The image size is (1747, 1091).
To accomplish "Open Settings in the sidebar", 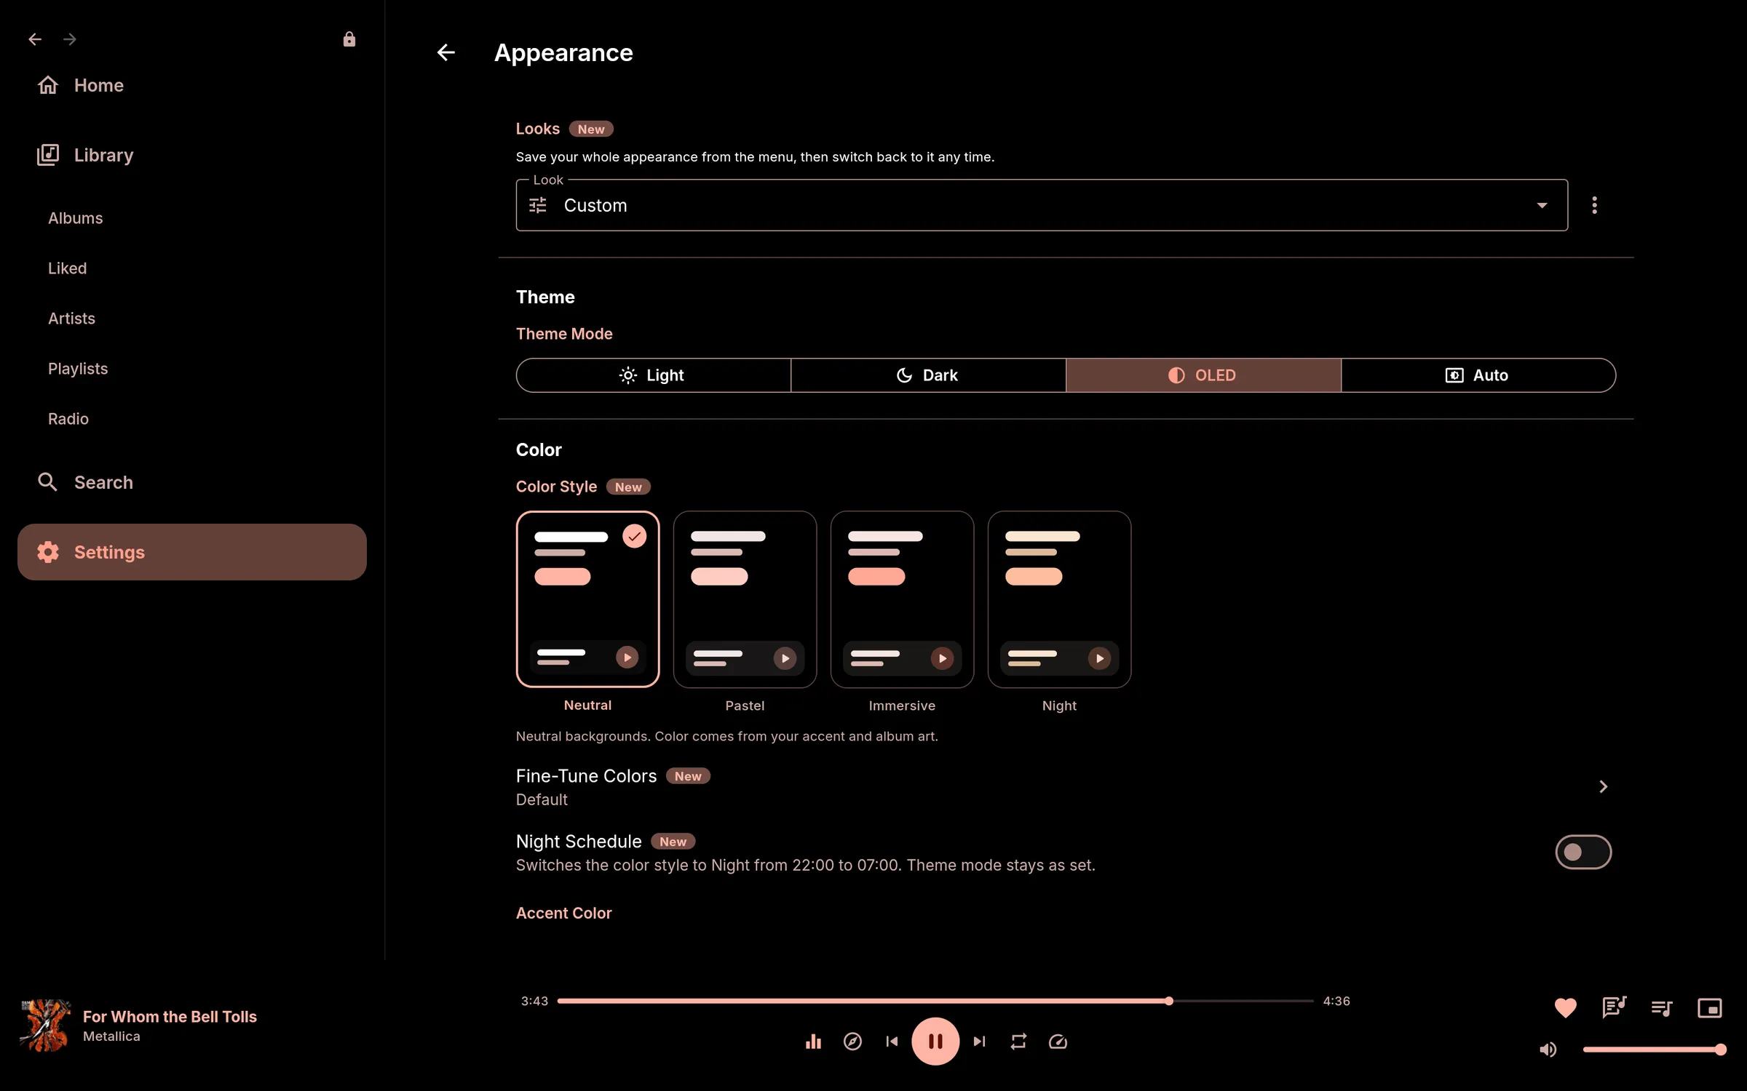I will (x=192, y=552).
